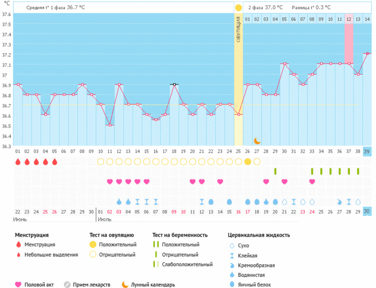This screenshot has height=288, width=376.
Task: Click the orange crescent moon on chart
Action: click(x=257, y=141)
